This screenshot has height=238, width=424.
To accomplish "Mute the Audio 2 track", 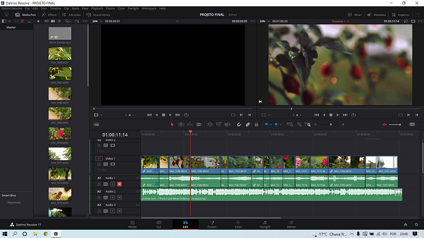I will coord(119,198).
